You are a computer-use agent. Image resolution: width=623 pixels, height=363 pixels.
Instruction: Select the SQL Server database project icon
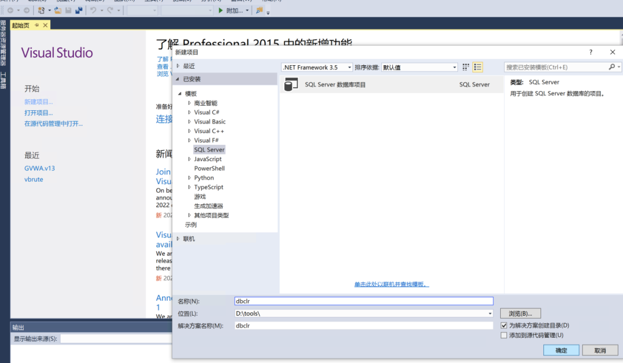click(x=291, y=84)
